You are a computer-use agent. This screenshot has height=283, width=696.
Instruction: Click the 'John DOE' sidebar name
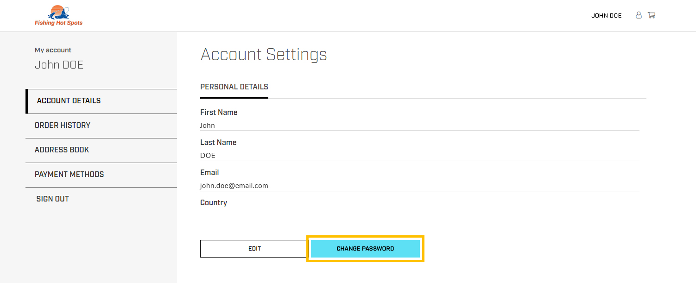click(x=59, y=65)
